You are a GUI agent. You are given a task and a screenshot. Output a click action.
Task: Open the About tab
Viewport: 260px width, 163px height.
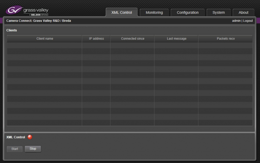click(x=243, y=12)
